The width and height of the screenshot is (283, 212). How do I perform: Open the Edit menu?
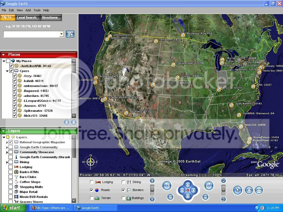[11, 10]
